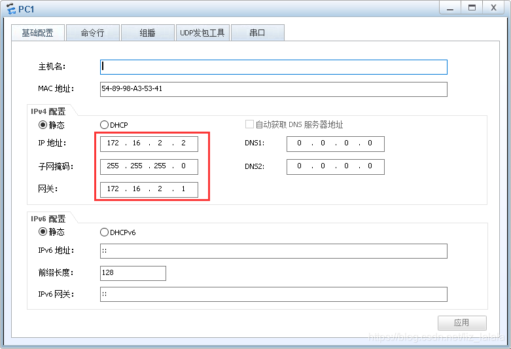Click the 网关 label in IPv4 section

(48, 189)
